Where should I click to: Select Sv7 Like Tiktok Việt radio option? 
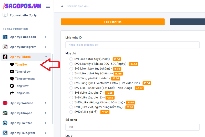(71, 88)
